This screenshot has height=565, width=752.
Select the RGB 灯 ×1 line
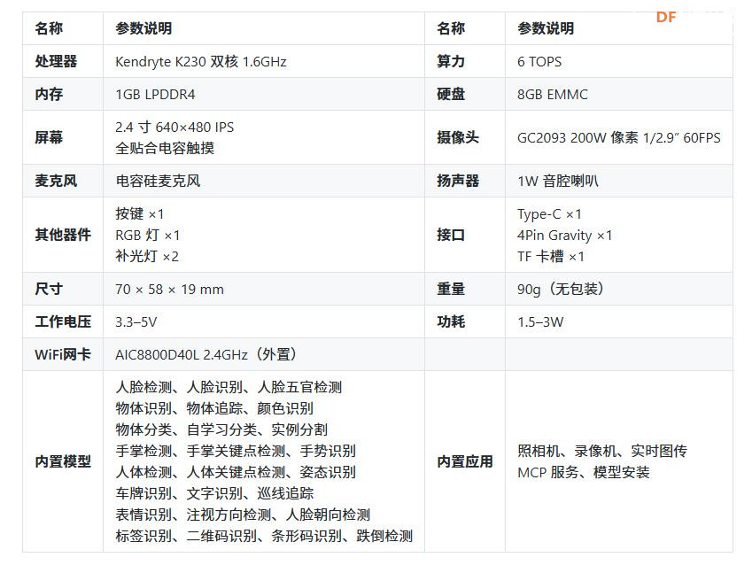pyautogui.click(x=147, y=235)
